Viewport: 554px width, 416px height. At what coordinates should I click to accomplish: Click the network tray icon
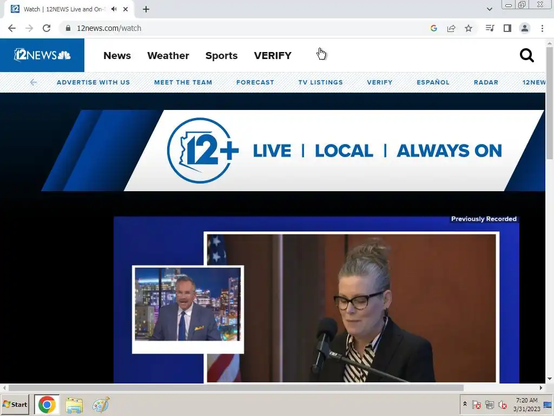point(489,404)
